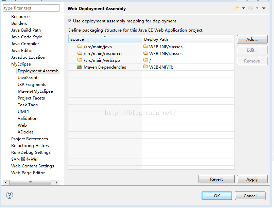Screen dimensions: 274x218
Task: Click the help question mark icon
Action: pos(10,195)
